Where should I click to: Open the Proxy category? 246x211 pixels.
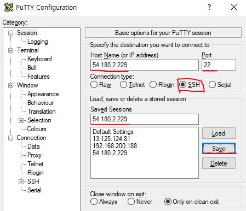tap(35, 155)
